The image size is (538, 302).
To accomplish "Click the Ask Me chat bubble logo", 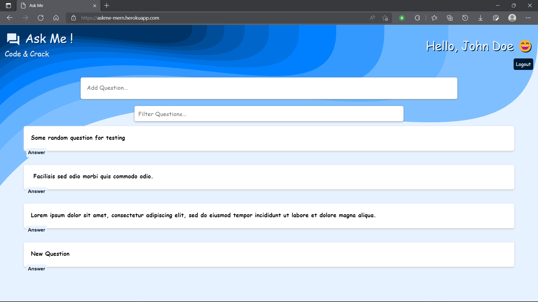I will point(13,39).
